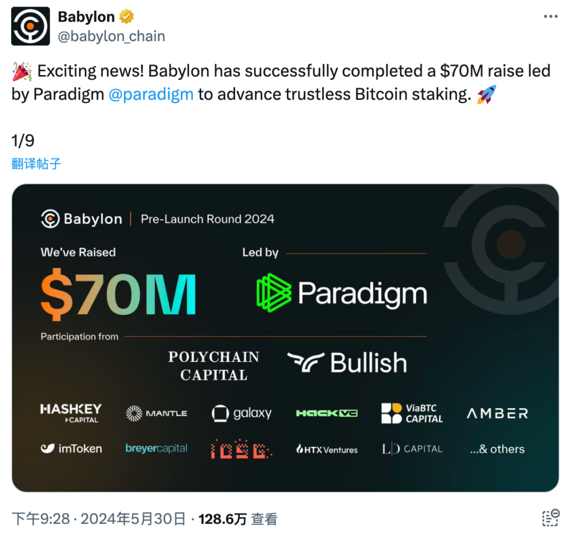
Task: Click the 128.6万 查看 view count
Action: [238, 519]
